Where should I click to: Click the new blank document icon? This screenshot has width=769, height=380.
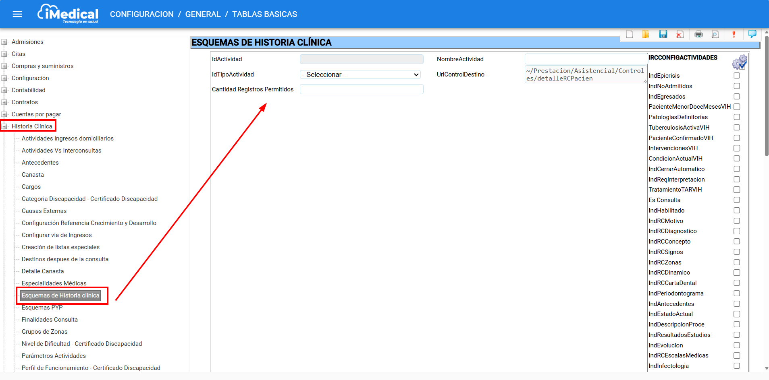coord(630,34)
